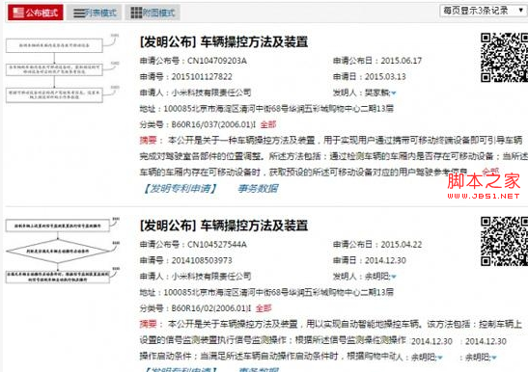This screenshot has width=528, height=372.
Task: Click classification B60R16/037(2006.01)I
Action: tap(214, 124)
